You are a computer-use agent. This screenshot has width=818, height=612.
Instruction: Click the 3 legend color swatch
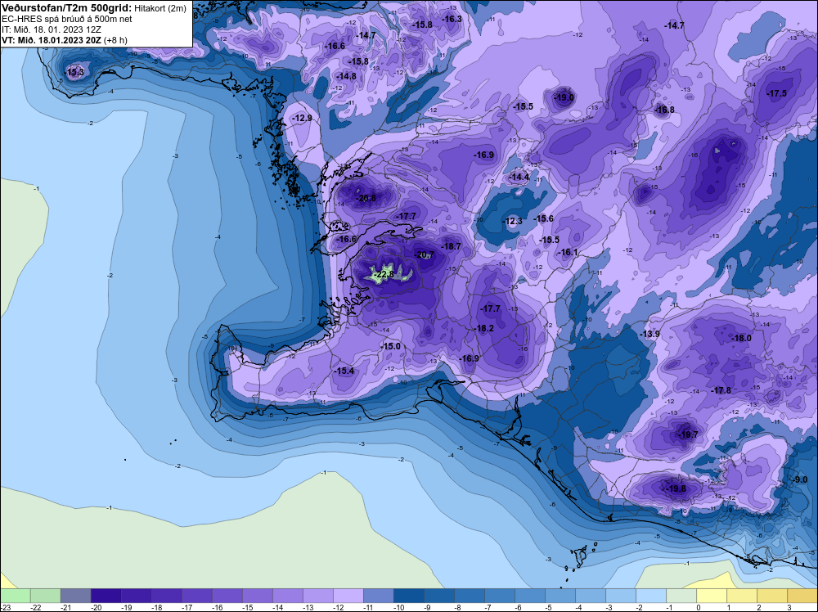coord(802,596)
